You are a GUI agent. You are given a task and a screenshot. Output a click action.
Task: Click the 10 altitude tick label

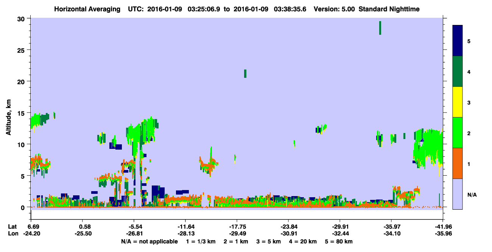(x=22, y=144)
